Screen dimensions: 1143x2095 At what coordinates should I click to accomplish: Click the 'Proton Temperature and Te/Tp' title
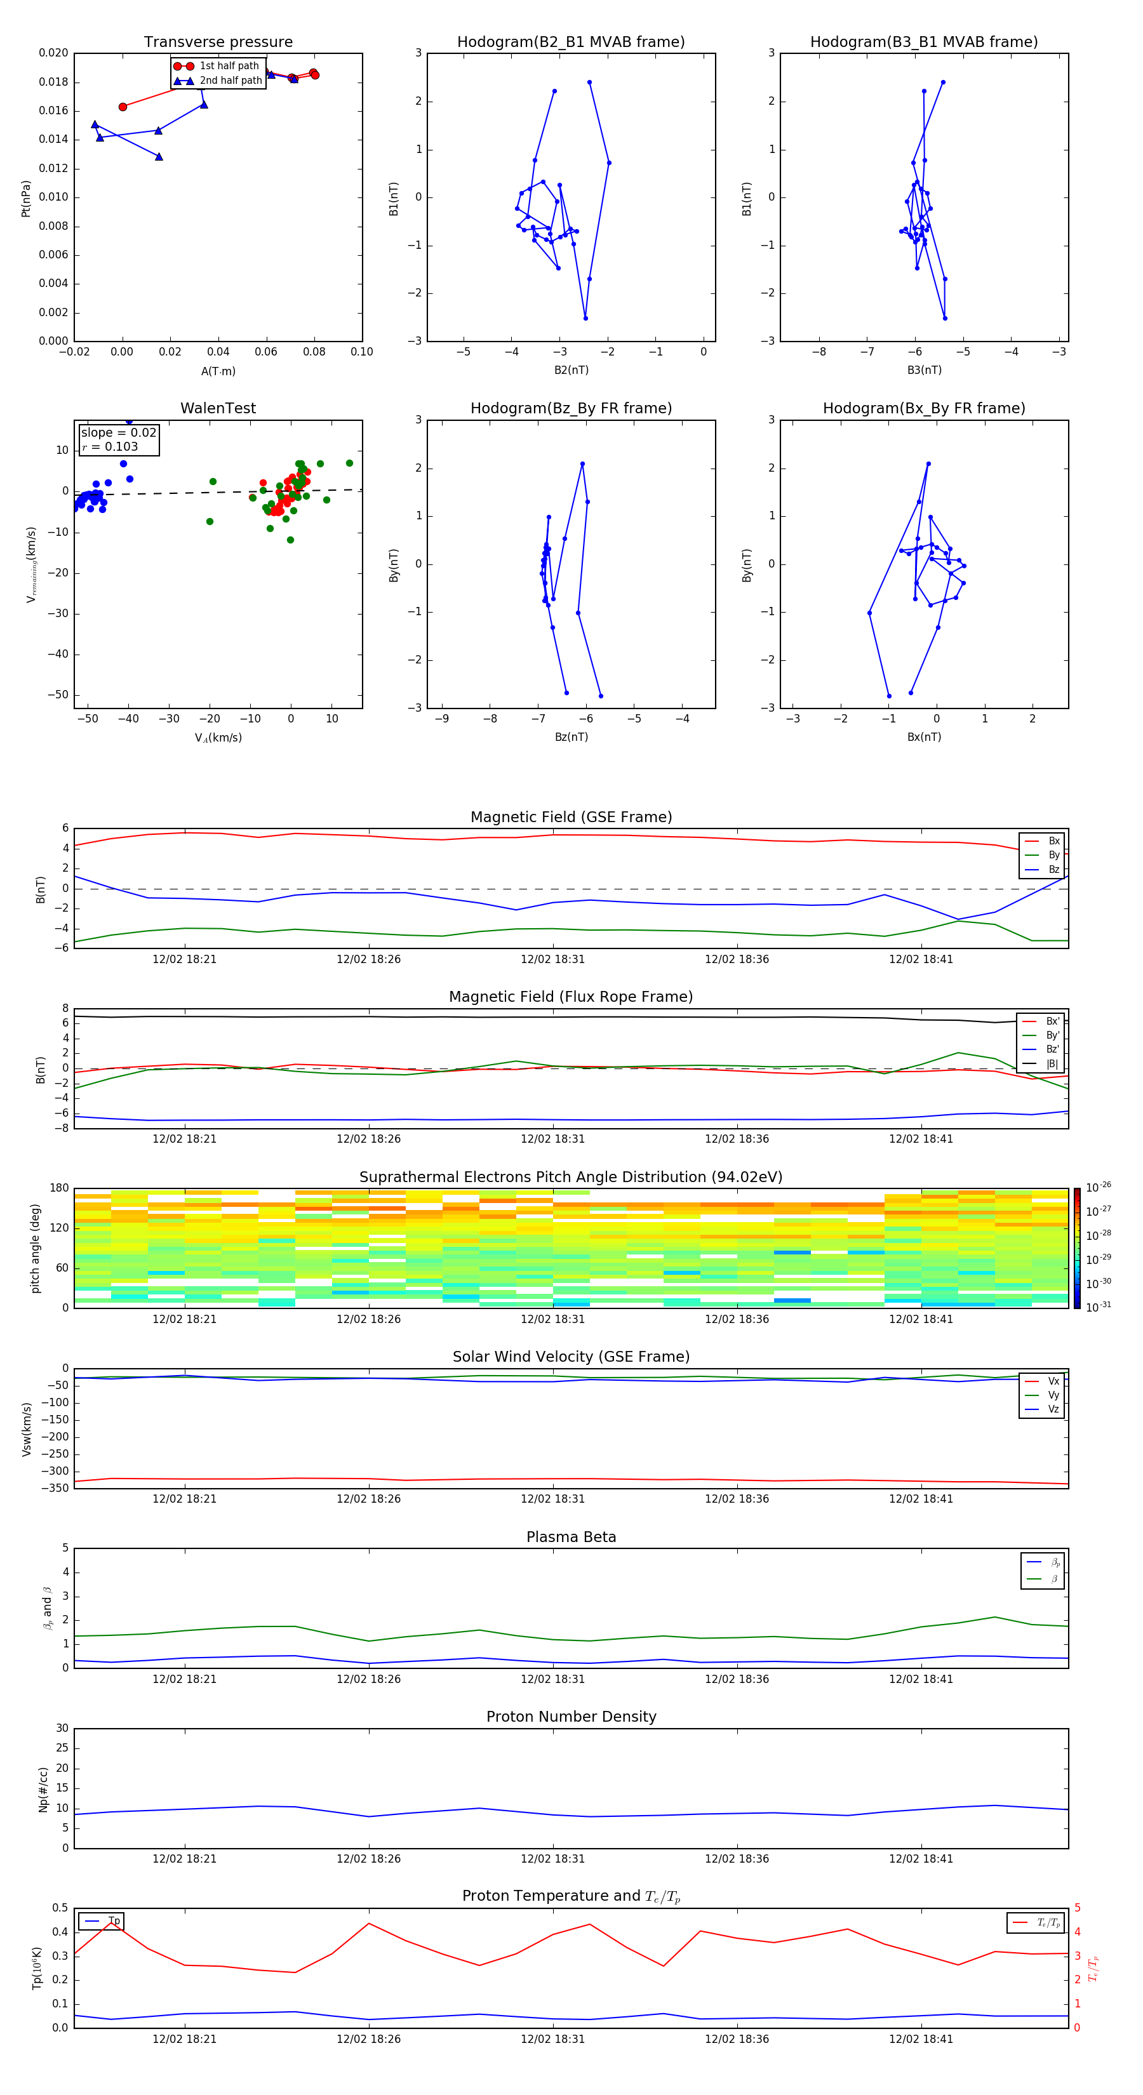571,1896
